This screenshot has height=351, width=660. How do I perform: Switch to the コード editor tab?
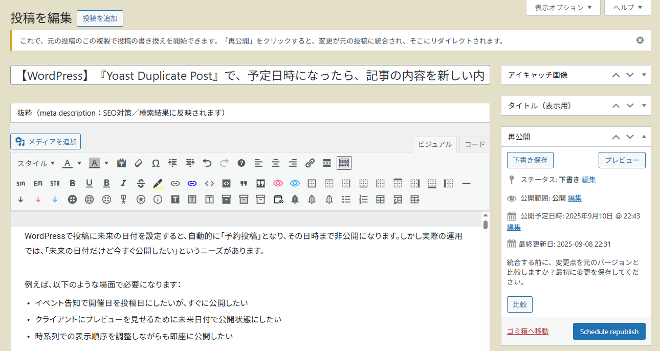475,144
